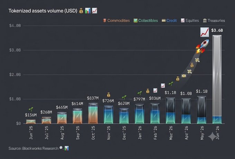Click the Dec'25 x-axis label
Image resolution: width=235 pixels, height=159 pixels.
[x=124, y=133]
